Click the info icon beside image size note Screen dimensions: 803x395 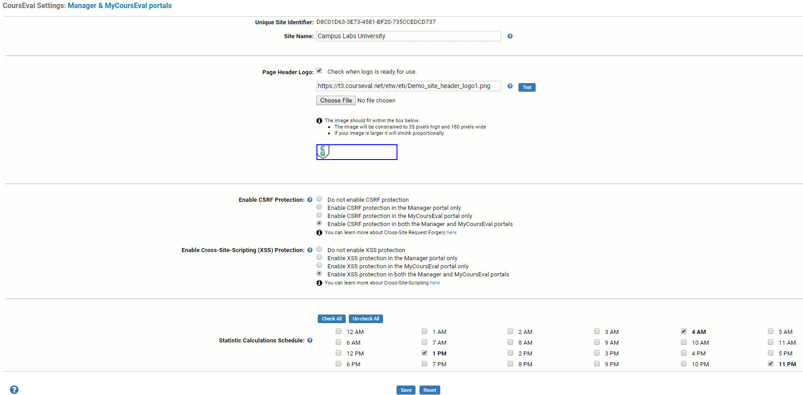319,121
